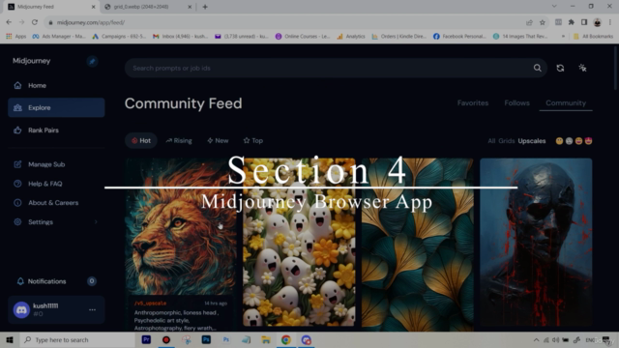Select Explore in the sidebar

click(x=56, y=107)
